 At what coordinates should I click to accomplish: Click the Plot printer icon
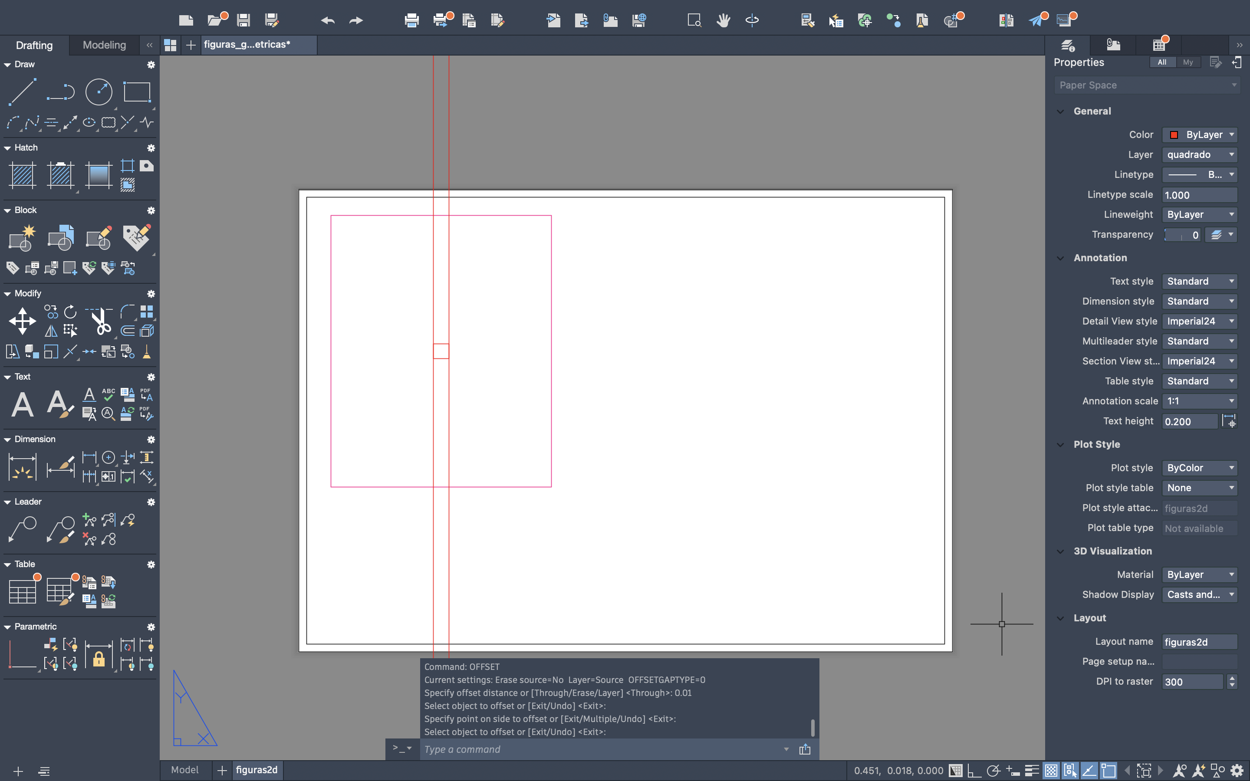(x=411, y=20)
